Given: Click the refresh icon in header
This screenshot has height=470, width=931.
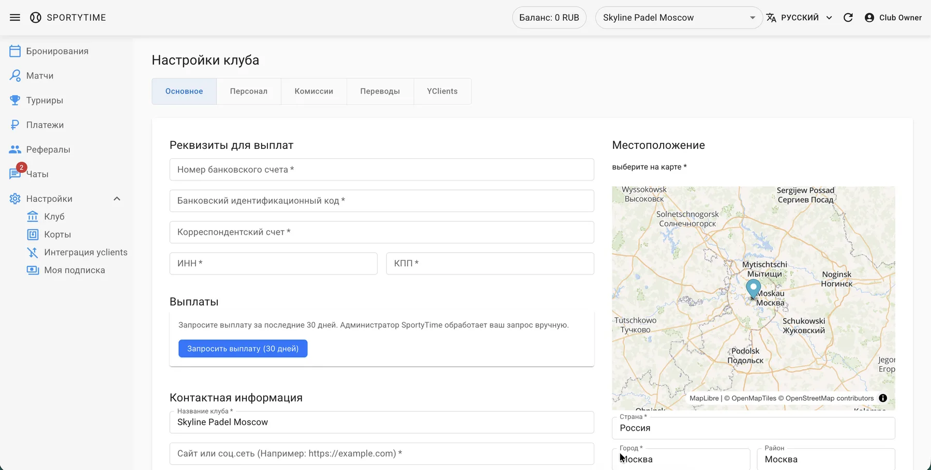Looking at the screenshot, I should pyautogui.click(x=848, y=18).
